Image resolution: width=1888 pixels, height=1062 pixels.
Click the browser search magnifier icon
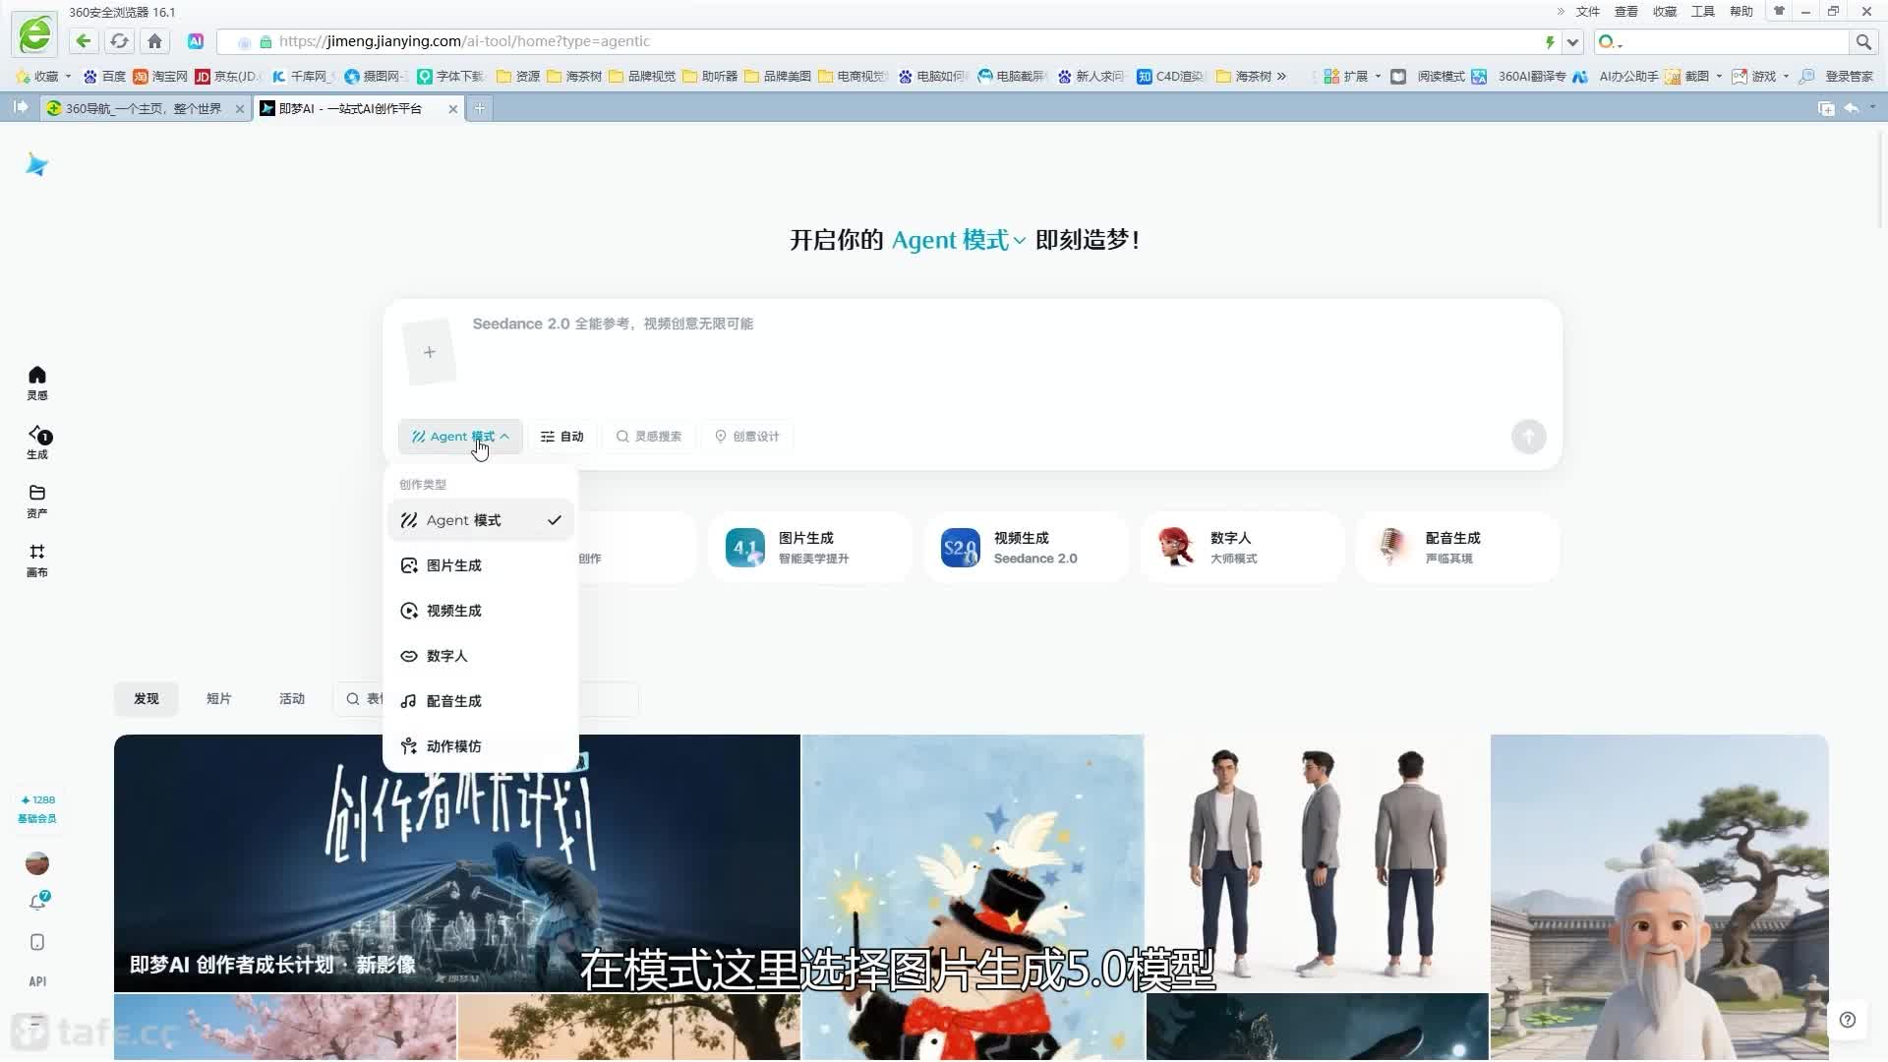click(x=1862, y=41)
